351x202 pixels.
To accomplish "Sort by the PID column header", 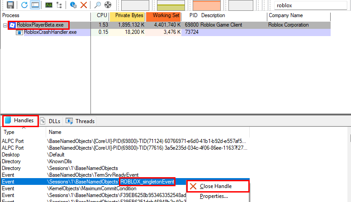I will [x=190, y=16].
